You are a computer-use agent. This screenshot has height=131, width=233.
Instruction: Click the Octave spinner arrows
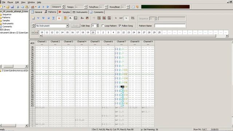(x=63, y=7)
